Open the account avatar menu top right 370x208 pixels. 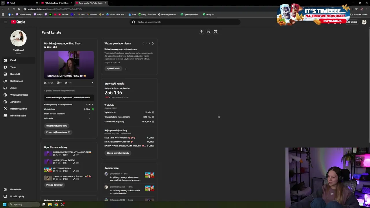click(364, 22)
